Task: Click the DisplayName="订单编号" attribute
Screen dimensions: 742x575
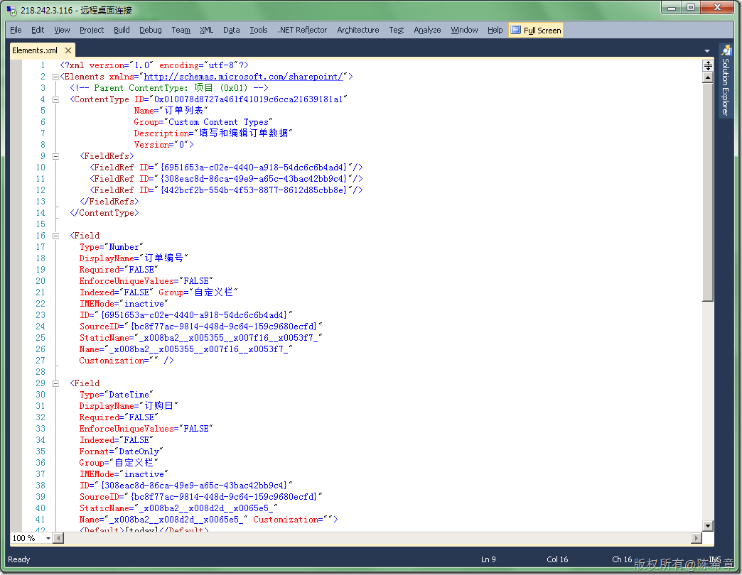Action: tap(134, 258)
